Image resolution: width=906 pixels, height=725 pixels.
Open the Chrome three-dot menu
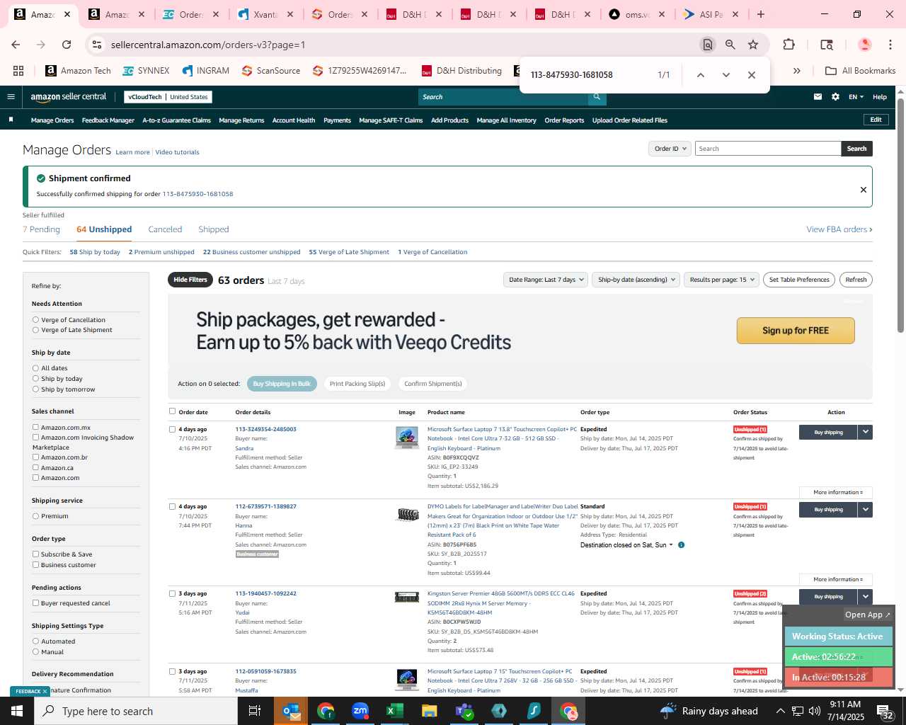890,45
